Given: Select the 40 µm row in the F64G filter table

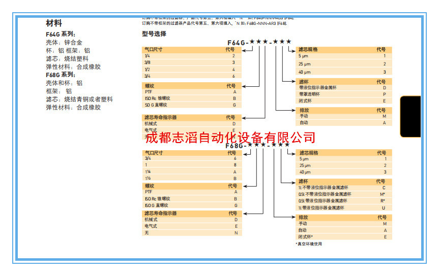Looking at the screenshot, I should pyautogui.click(x=344, y=72).
